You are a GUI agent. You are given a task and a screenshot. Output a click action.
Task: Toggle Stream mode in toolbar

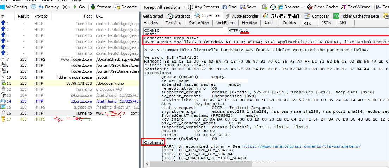point(101,7)
